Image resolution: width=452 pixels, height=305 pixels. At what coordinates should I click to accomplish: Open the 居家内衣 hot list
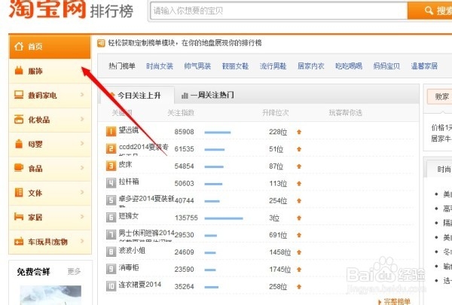click(310, 66)
